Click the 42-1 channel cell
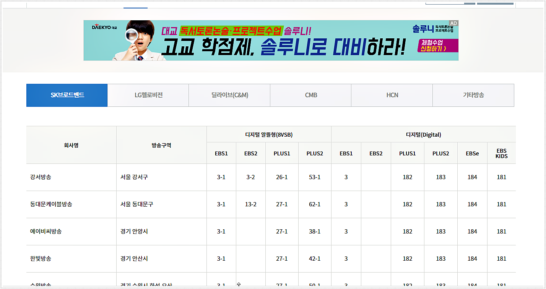Image resolution: width=546 pixels, height=289 pixels. pos(315,259)
